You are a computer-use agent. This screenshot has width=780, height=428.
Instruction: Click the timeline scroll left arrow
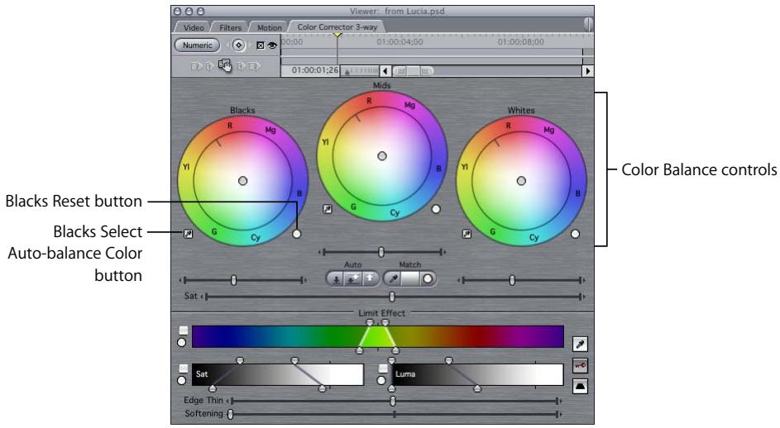[x=385, y=71]
